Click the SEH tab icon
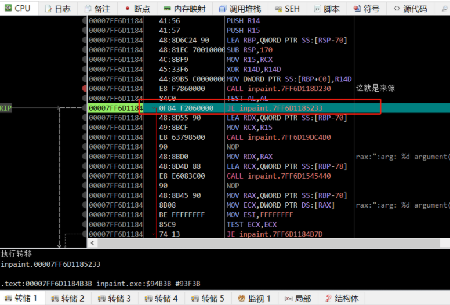Viewport: 450px width, 305px height. (x=278, y=9)
